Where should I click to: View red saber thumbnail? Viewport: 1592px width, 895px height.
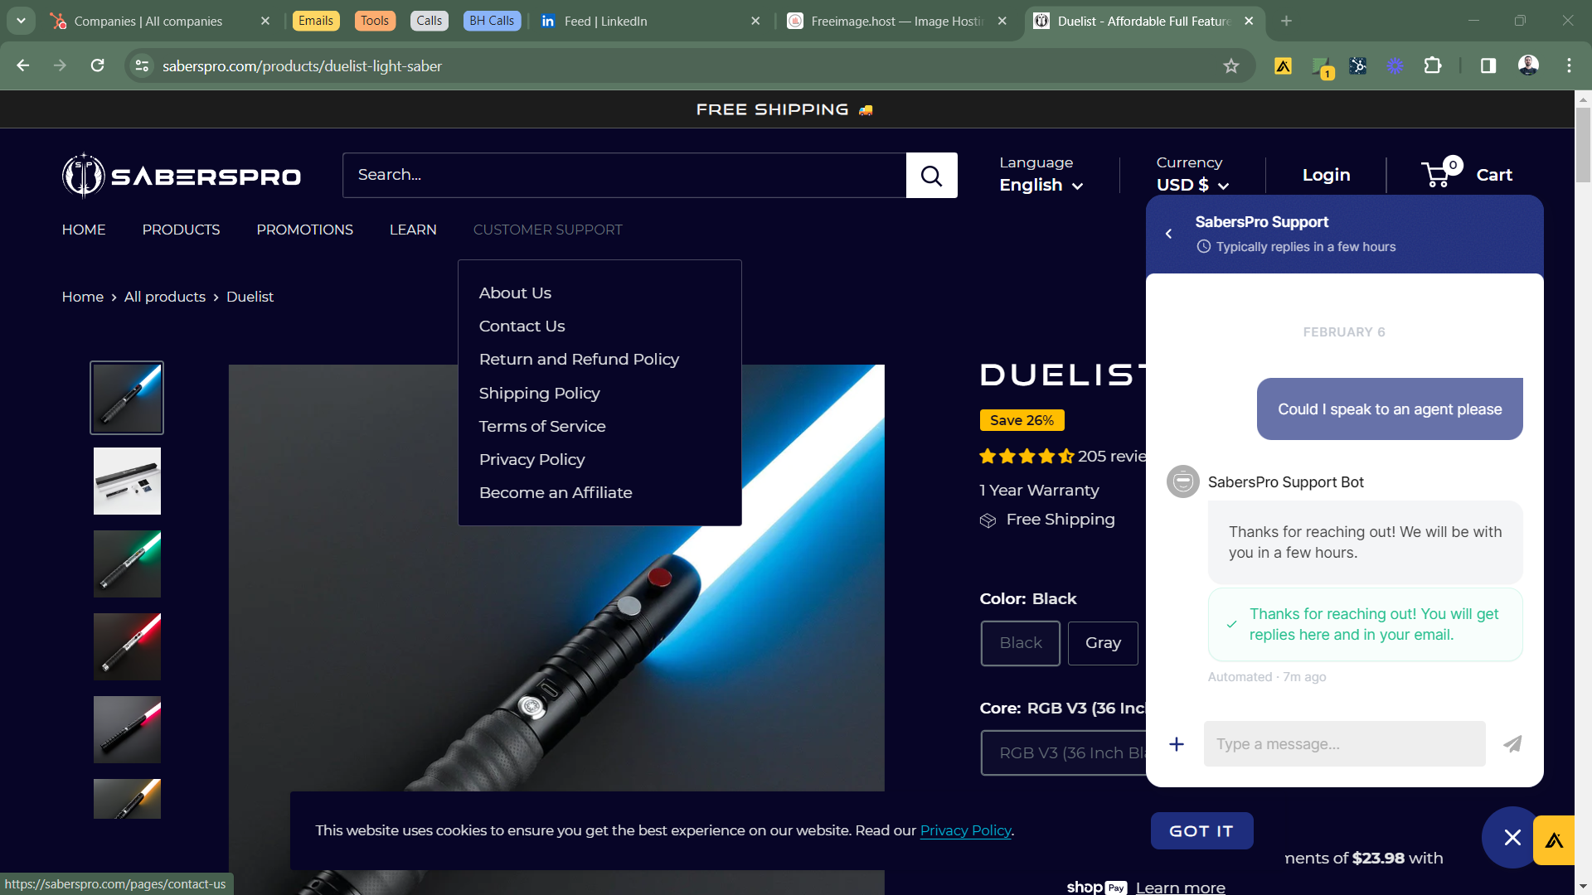[x=127, y=647]
